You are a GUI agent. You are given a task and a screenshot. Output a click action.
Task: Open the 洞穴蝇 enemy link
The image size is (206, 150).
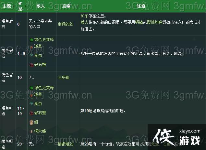click(40, 131)
